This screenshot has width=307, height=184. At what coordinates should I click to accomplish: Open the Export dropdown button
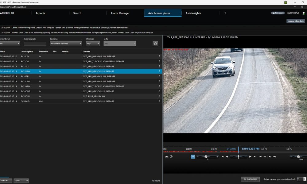21,181
